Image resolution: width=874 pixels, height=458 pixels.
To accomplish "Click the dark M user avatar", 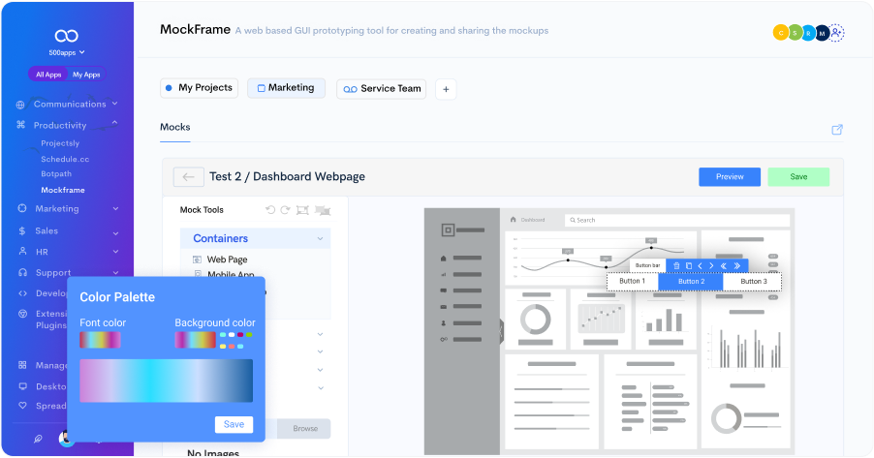I will point(822,33).
